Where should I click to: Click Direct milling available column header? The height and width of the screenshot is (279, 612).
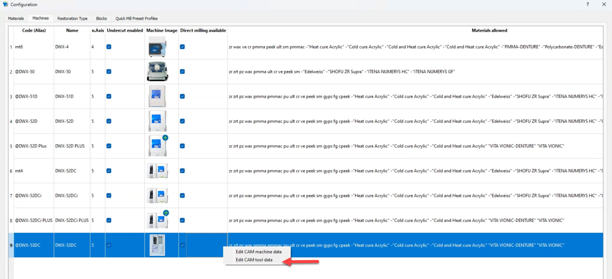click(x=203, y=31)
